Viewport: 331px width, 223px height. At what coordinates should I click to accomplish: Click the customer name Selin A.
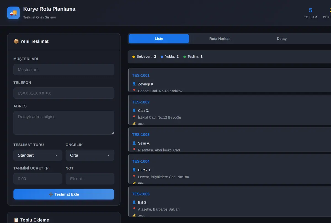tap(144, 143)
